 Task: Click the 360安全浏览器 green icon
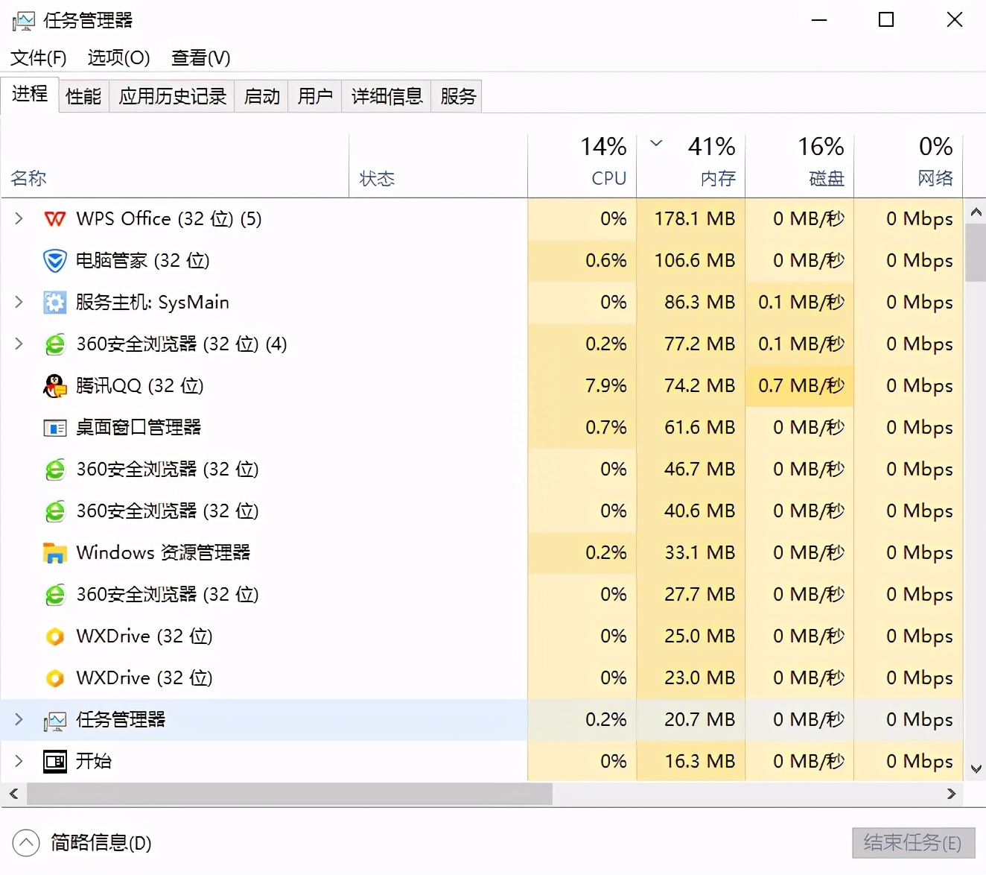tap(55, 344)
